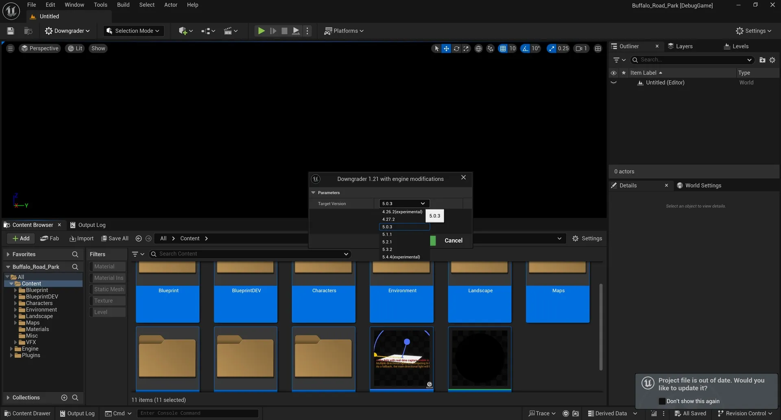Viewport: 781px width, 420px height.
Task: Open the Selection Mode dropdown
Action: click(x=133, y=31)
